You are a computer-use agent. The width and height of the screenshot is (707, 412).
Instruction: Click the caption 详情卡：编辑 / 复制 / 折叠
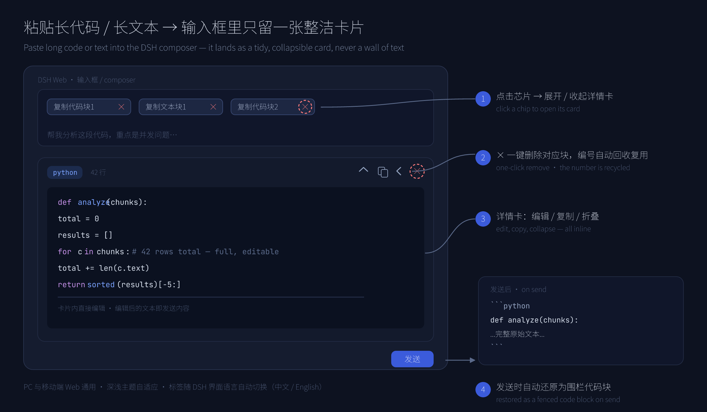point(547,216)
